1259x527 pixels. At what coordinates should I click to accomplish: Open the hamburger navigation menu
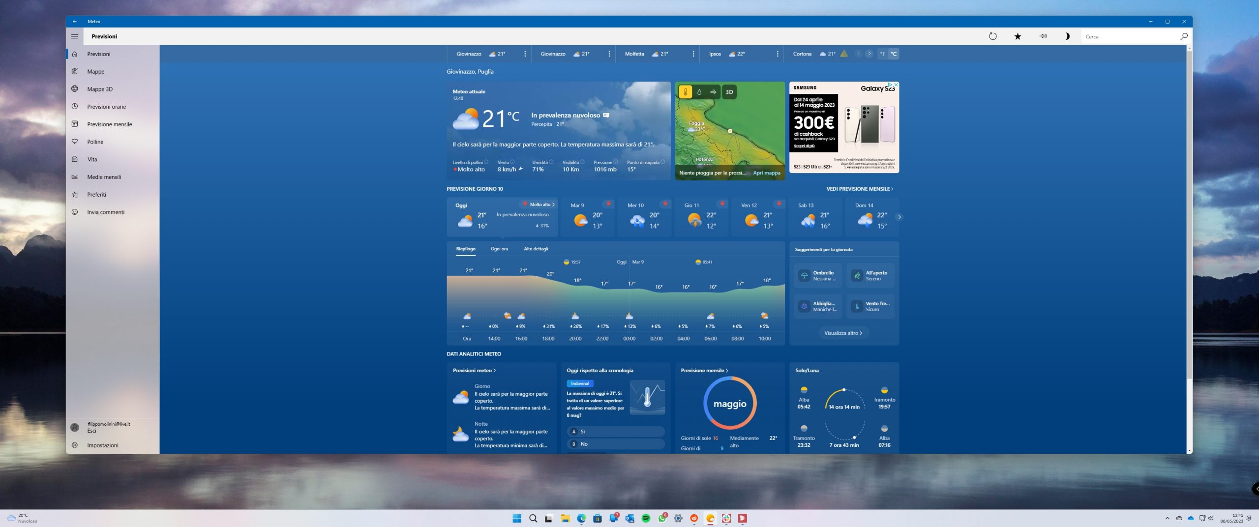tap(75, 36)
